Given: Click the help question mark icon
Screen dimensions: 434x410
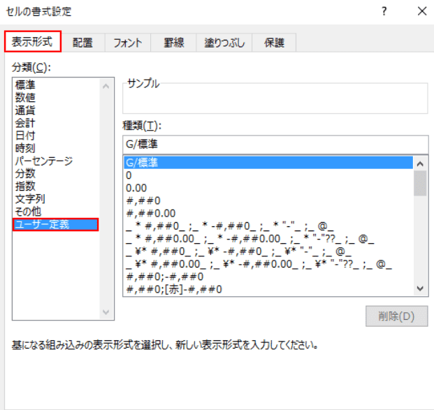Looking at the screenshot, I should click(x=384, y=11).
